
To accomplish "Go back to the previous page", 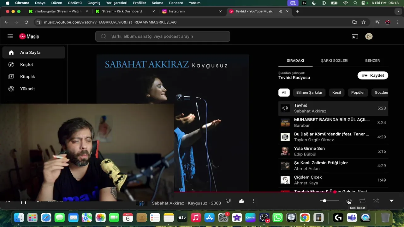I will click(x=6, y=22).
